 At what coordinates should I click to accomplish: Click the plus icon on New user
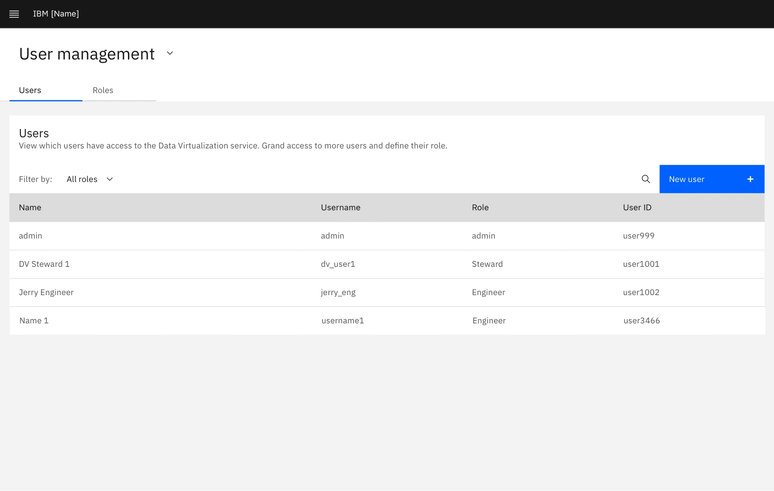750,179
